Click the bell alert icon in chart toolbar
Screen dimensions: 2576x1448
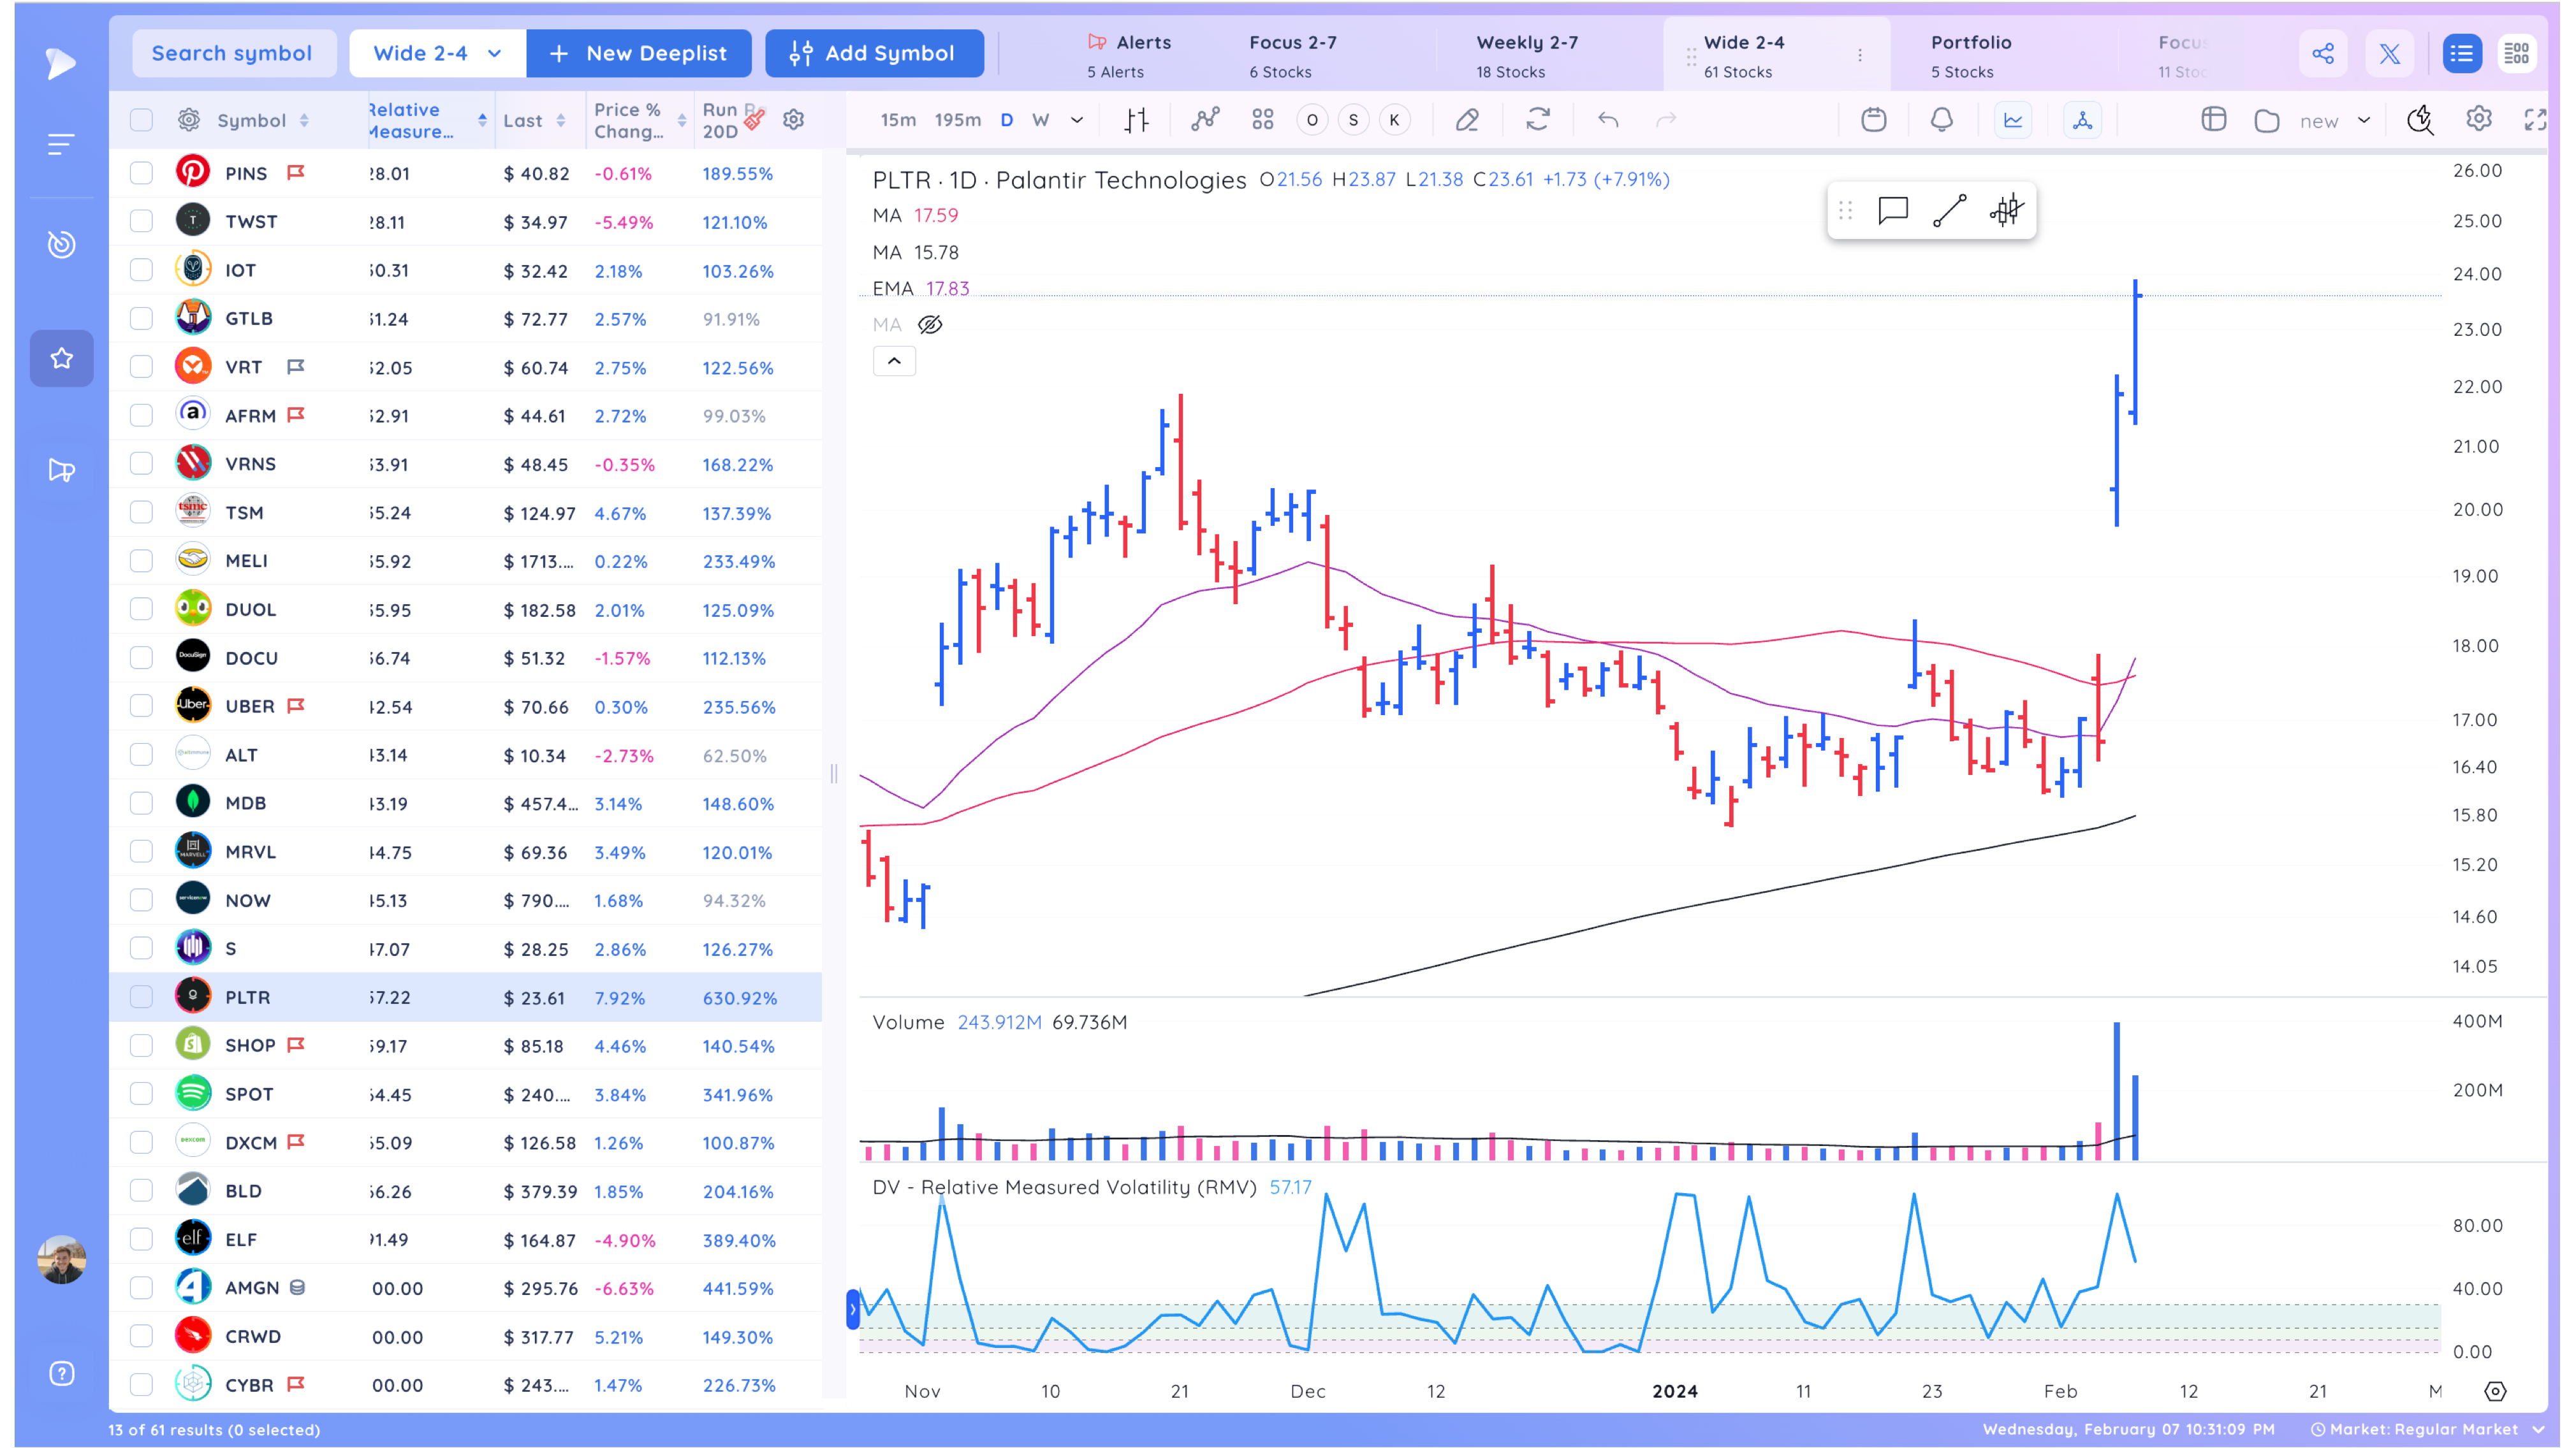pyautogui.click(x=1942, y=120)
